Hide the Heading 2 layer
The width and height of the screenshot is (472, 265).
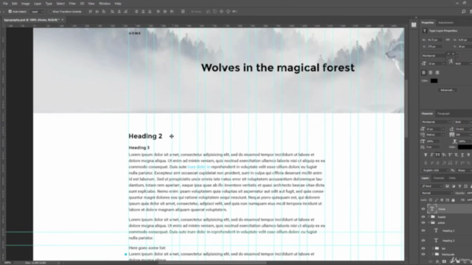click(423, 230)
